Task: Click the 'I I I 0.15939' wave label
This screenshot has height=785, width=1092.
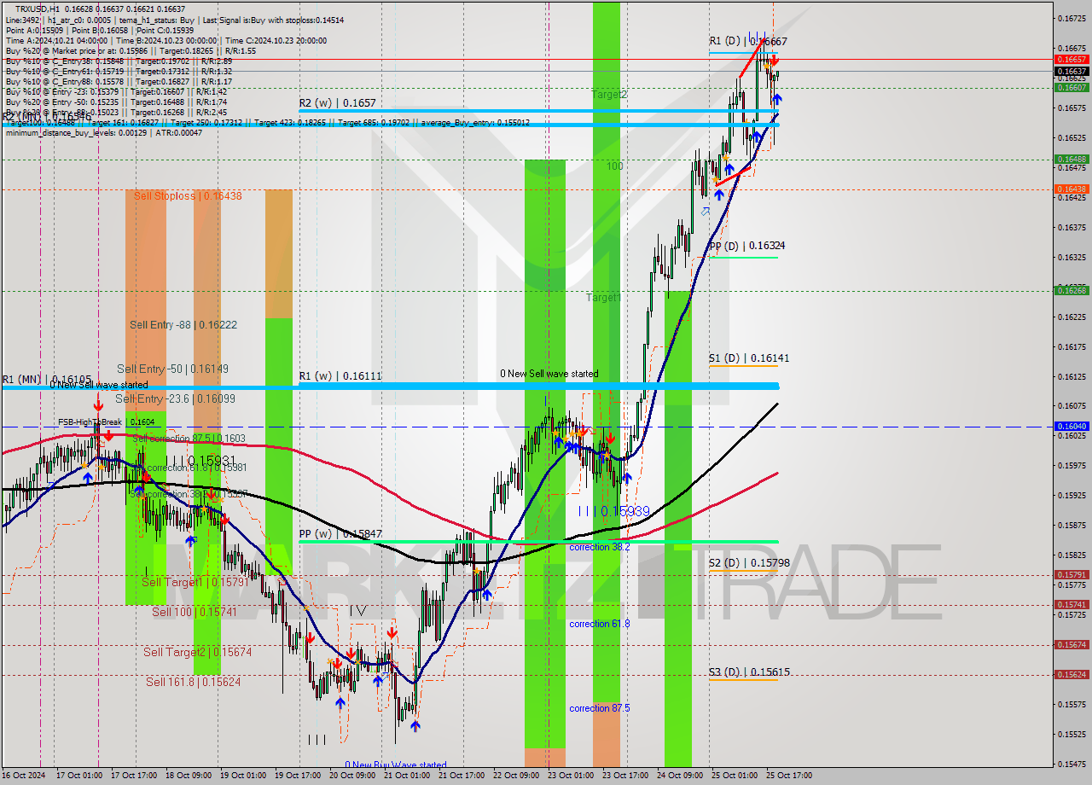Action: click(x=613, y=511)
